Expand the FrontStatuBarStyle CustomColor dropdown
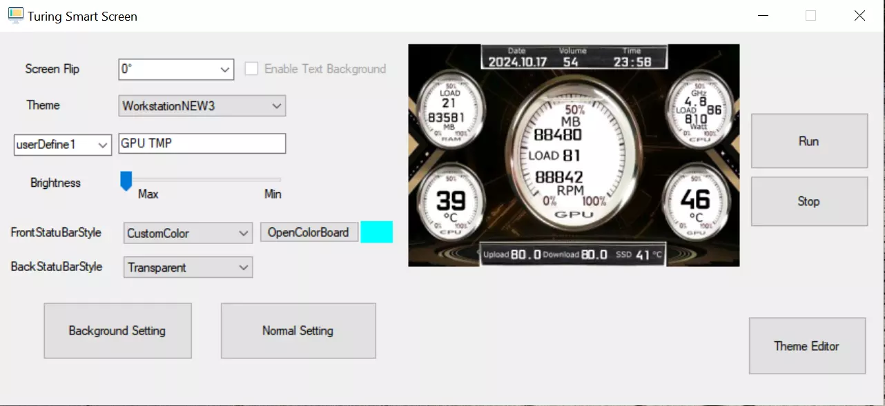The image size is (885, 406). pos(188,233)
